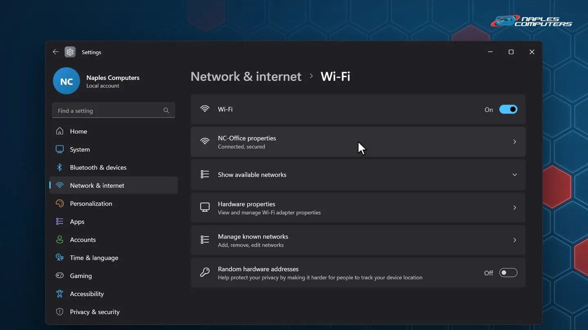The image size is (588, 330).
Task: Click the list icon beside Manage known networks
Action: tap(205, 240)
